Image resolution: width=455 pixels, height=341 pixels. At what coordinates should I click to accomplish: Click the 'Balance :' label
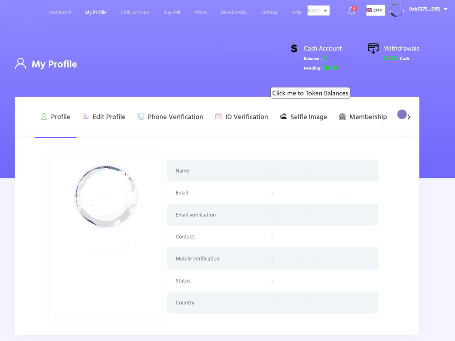point(313,59)
